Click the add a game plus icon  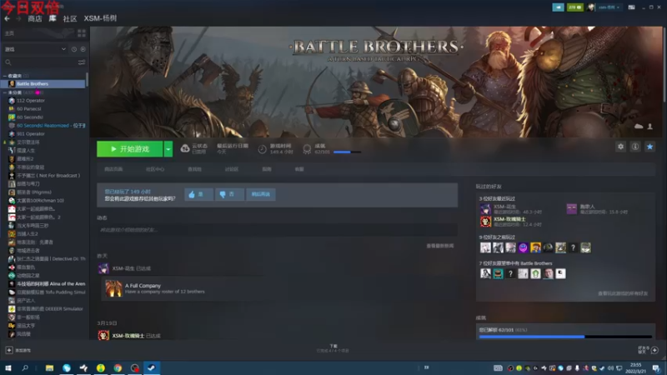[x=9, y=350]
